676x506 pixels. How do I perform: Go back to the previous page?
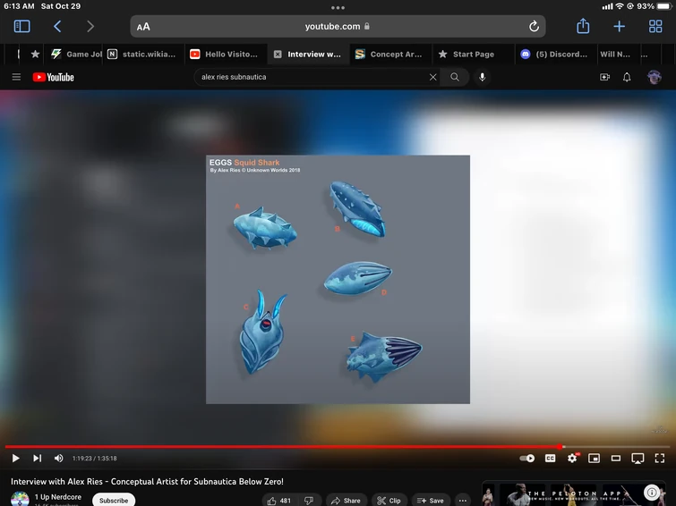pyautogui.click(x=57, y=26)
